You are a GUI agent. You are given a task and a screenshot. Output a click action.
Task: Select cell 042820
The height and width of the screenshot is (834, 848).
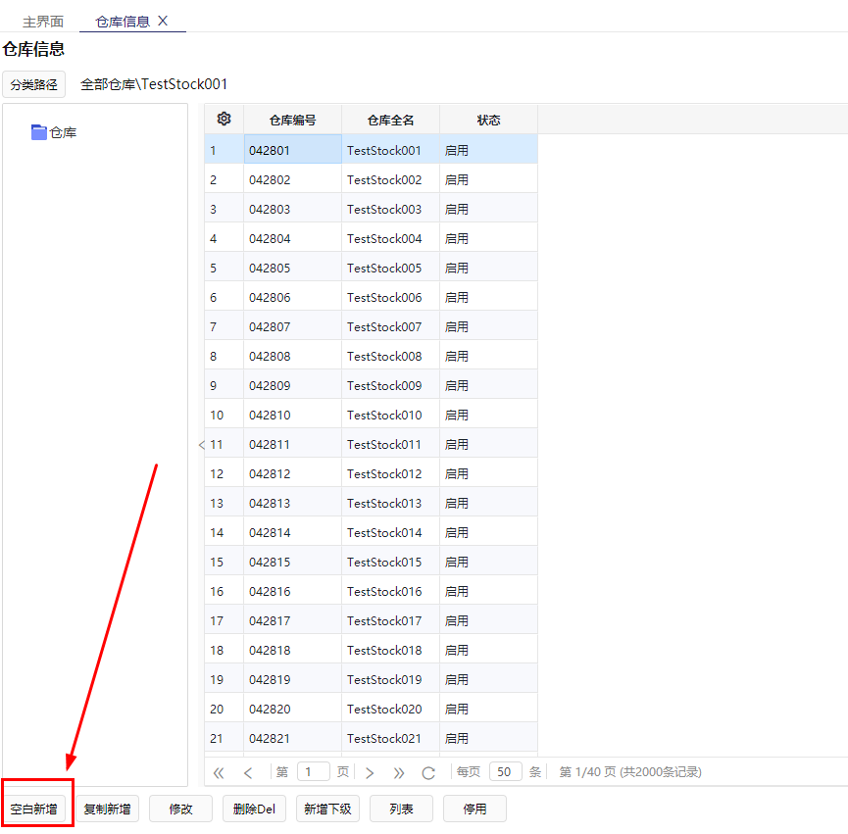click(x=292, y=708)
